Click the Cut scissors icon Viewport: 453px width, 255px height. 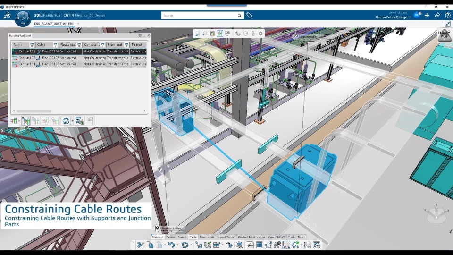(141, 245)
